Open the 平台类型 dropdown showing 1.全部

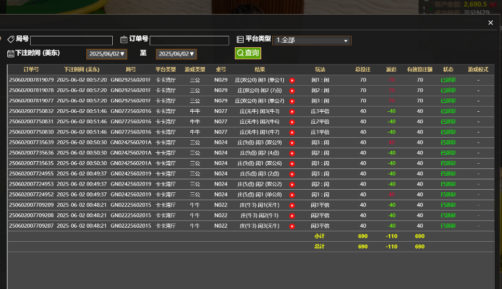click(312, 41)
